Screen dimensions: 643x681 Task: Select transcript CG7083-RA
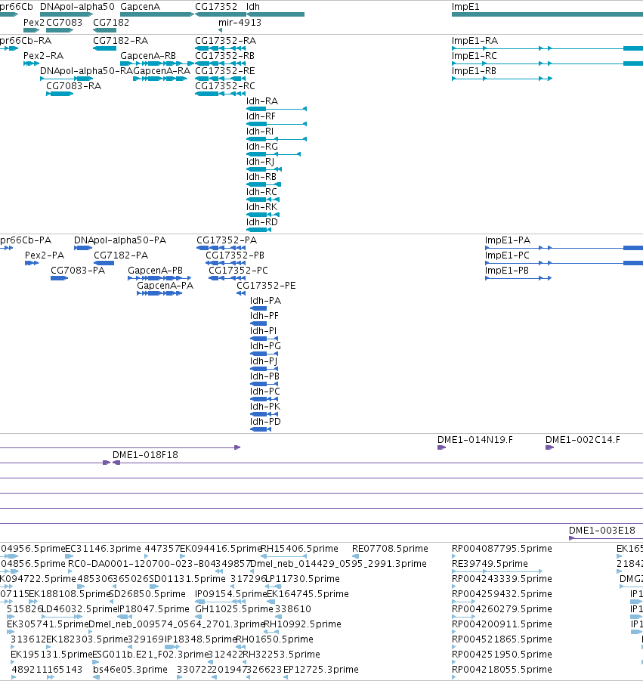(74, 86)
